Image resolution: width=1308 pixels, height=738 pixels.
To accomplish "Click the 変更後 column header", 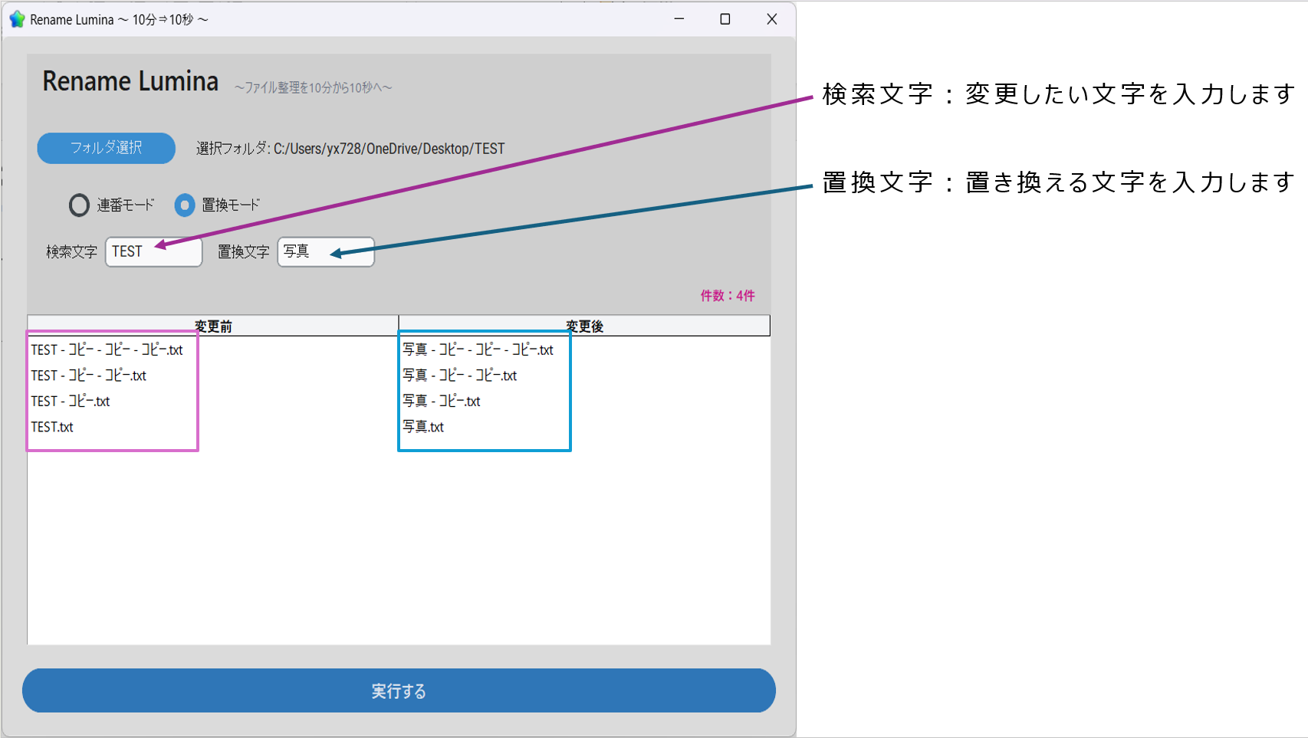I will (584, 326).
